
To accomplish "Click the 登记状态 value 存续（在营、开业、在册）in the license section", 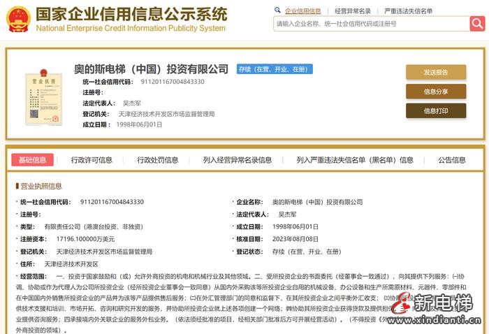I will click(x=307, y=252).
